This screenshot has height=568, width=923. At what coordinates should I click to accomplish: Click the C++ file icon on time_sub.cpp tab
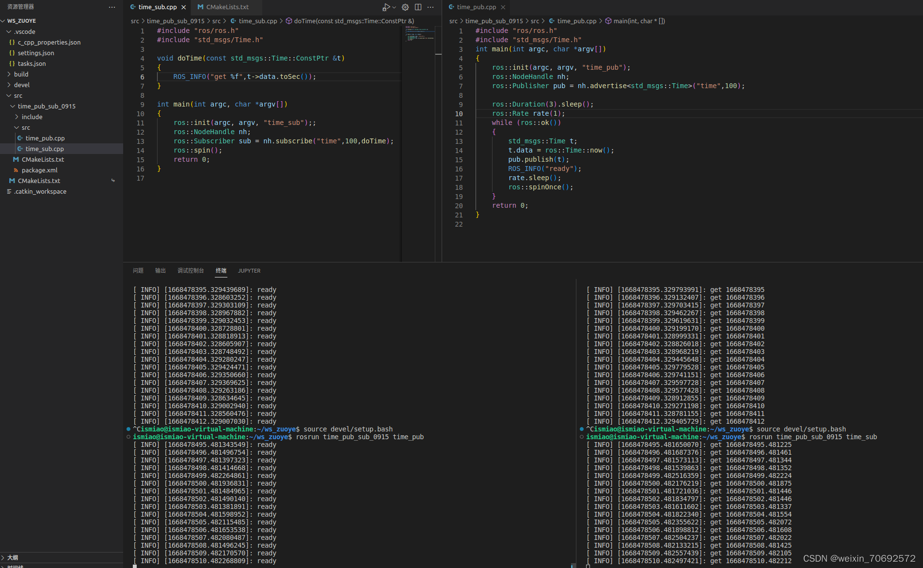(132, 7)
